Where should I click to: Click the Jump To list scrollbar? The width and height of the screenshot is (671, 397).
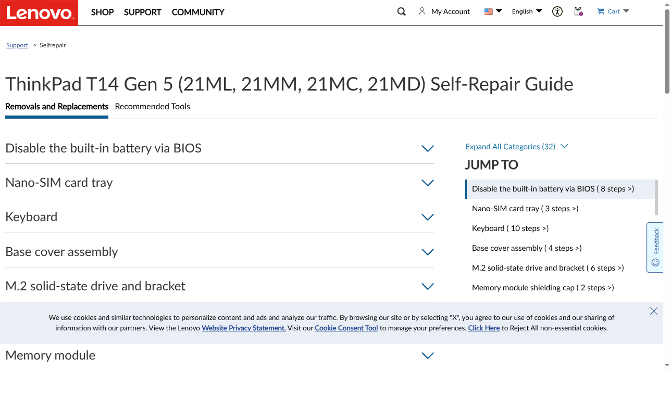click(x=656, y=198)
